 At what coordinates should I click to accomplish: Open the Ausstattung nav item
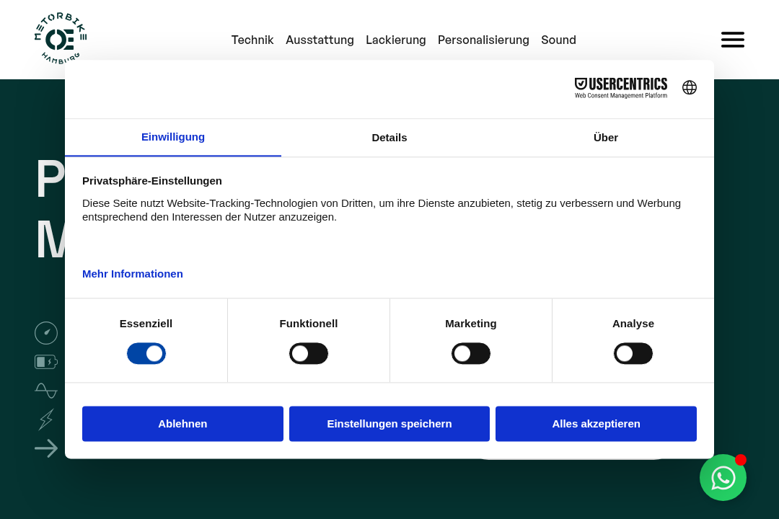320,40
